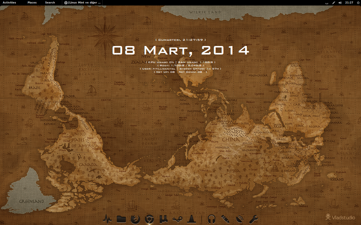
Task: Open the Places menu
Action: click(32, 2)
